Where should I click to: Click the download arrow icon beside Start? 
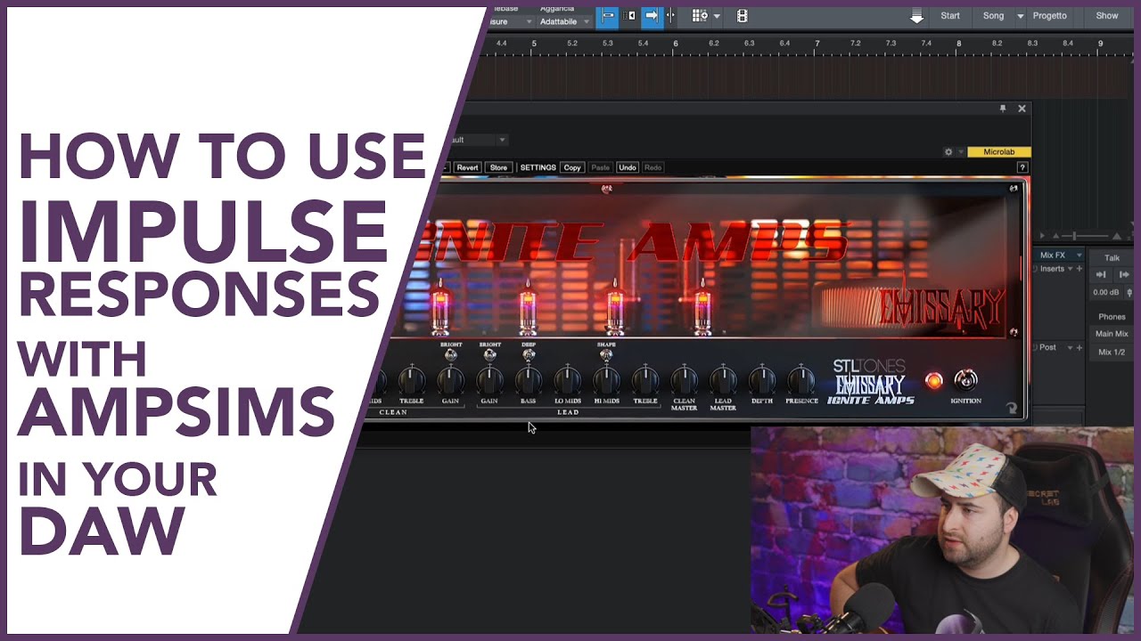click(916, 17)
